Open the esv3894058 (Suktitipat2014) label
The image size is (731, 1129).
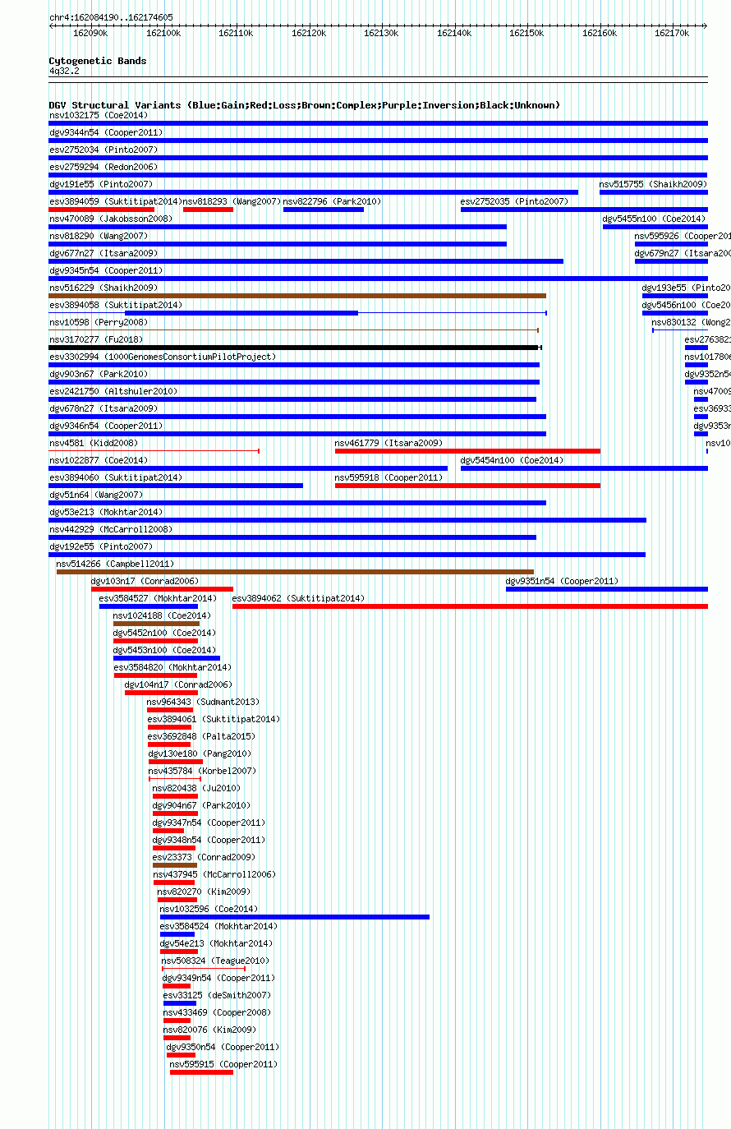pyautogui.click(x=116, y=305)
